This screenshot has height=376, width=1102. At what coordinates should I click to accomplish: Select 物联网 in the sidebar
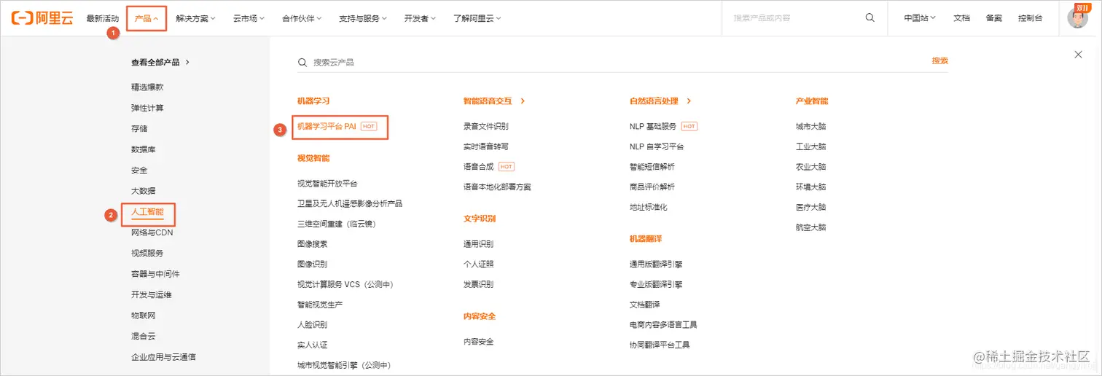143,316
